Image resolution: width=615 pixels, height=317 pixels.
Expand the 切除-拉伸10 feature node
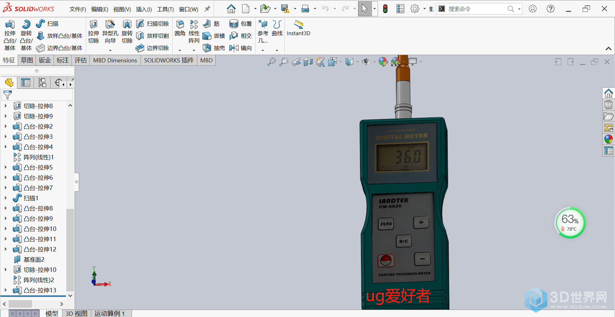(5, 269)
